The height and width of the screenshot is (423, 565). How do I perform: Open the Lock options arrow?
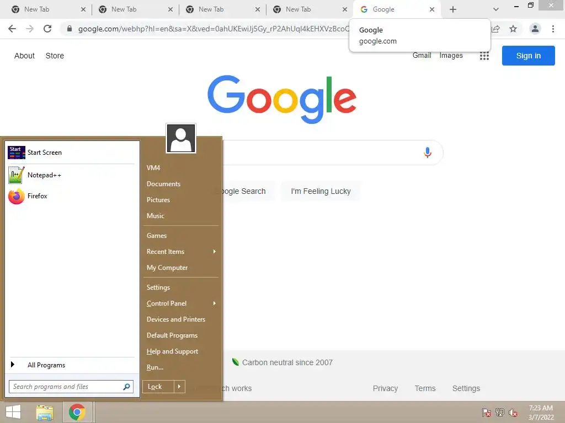pos(179,387)
